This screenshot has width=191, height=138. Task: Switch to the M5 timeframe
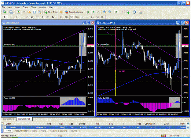[x=66, y=17]
